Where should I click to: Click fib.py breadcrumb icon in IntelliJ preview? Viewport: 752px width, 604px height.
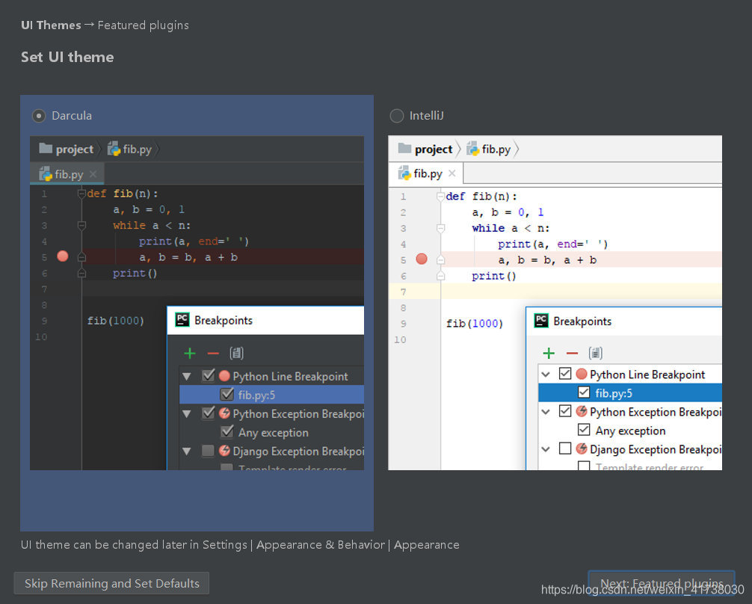point(473,149)
